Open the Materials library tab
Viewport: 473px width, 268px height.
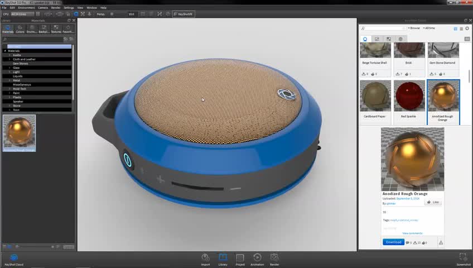8,29
